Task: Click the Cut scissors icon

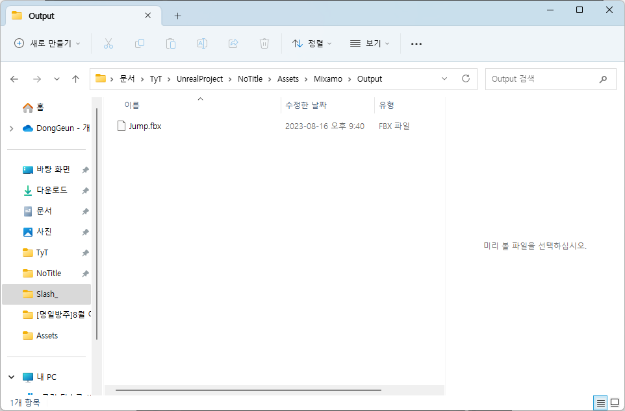Action: [108, 43]
